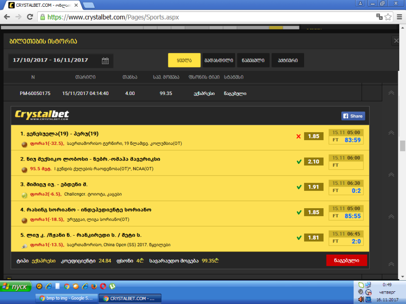Click scrollbar down arrow
The height and width of the screenshot is (304, 406).
pyautogui.click(x=402, y=277)
